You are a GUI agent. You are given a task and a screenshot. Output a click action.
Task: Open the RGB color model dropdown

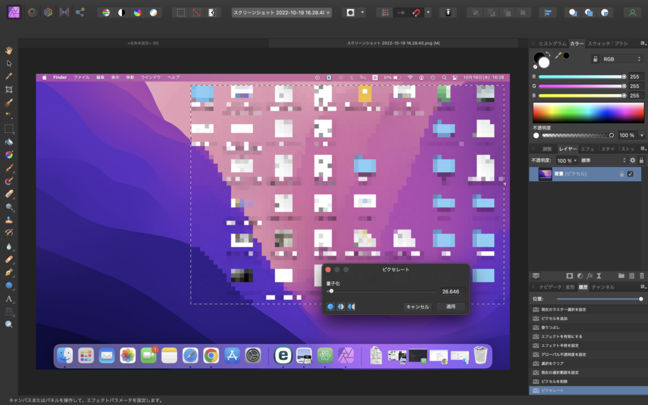tap(622, 59)
